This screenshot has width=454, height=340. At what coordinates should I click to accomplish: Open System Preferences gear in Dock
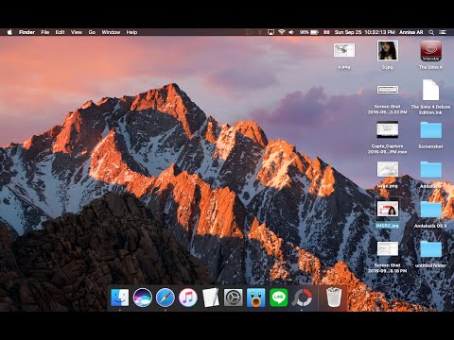(x=234, y=297)
